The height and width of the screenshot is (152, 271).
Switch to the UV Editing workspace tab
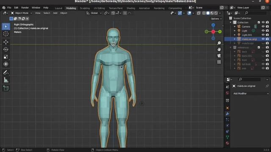[99, 8]
